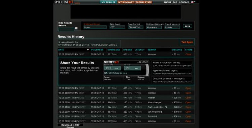Sort by the LATENCY column header
The height and width of the screenshot is (128, 252).
140,50
